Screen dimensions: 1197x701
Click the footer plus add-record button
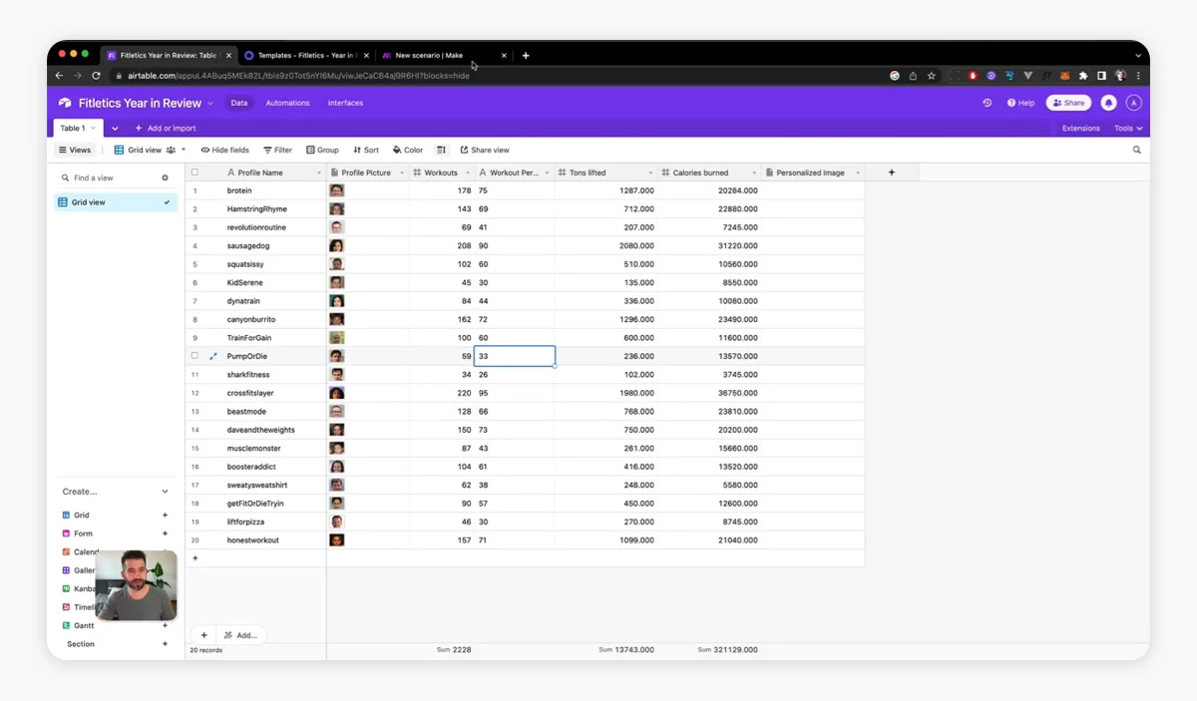(203, 635)
